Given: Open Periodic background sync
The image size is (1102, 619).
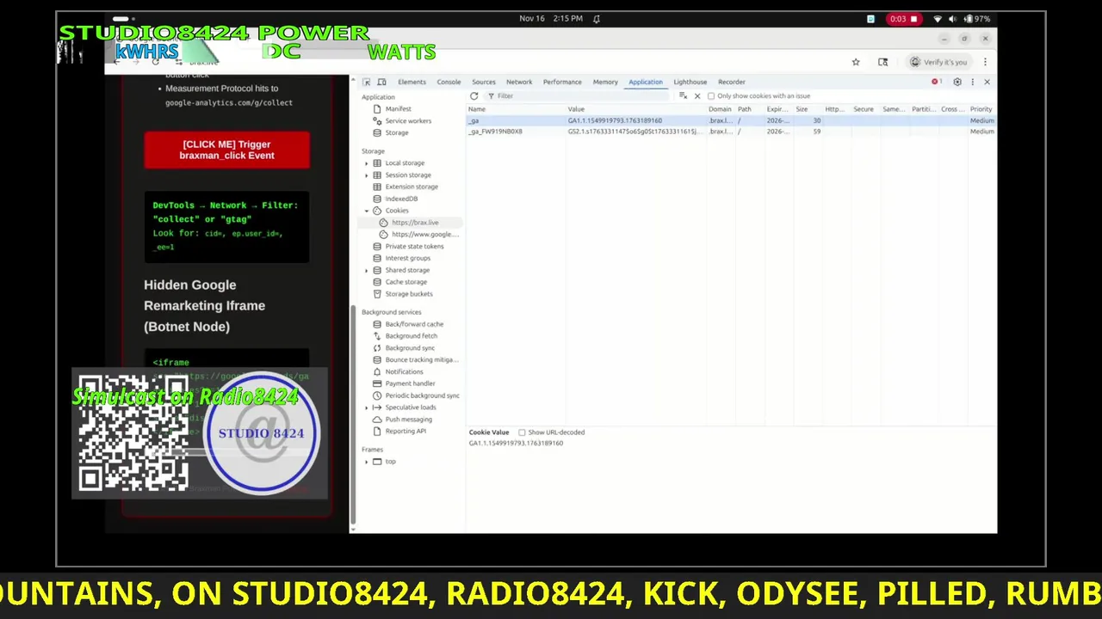Looking at the screenshot, I should tap(422, 395).
